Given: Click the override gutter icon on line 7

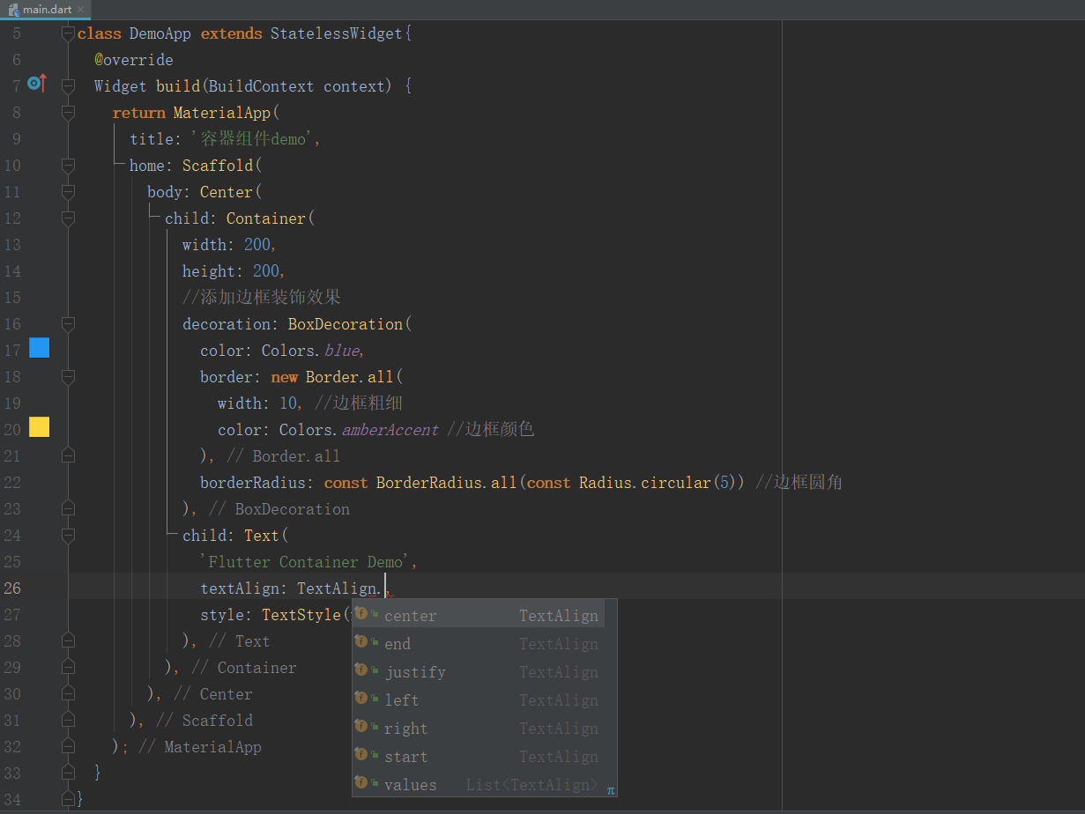Looking at the screenshot, I should 37,84.
